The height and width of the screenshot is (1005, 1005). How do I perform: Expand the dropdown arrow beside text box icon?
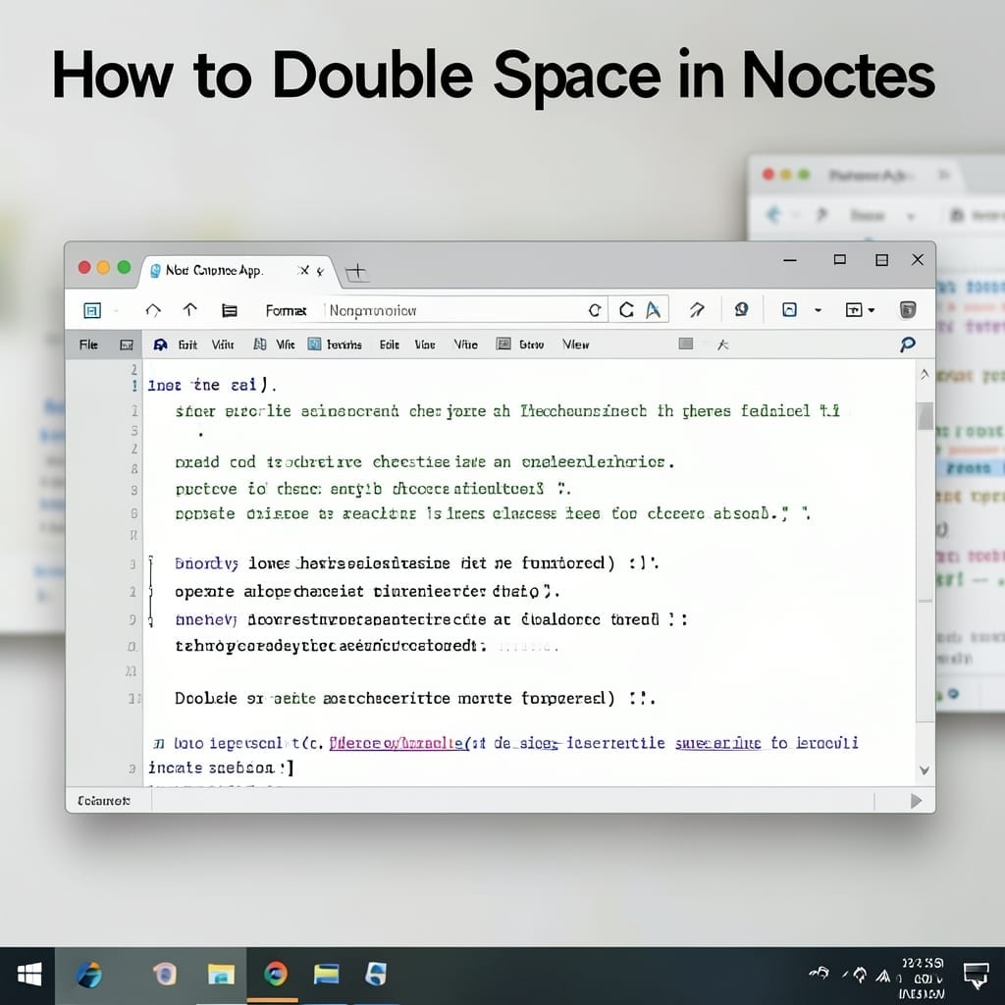pyautogui.click(x=872, y=311)
